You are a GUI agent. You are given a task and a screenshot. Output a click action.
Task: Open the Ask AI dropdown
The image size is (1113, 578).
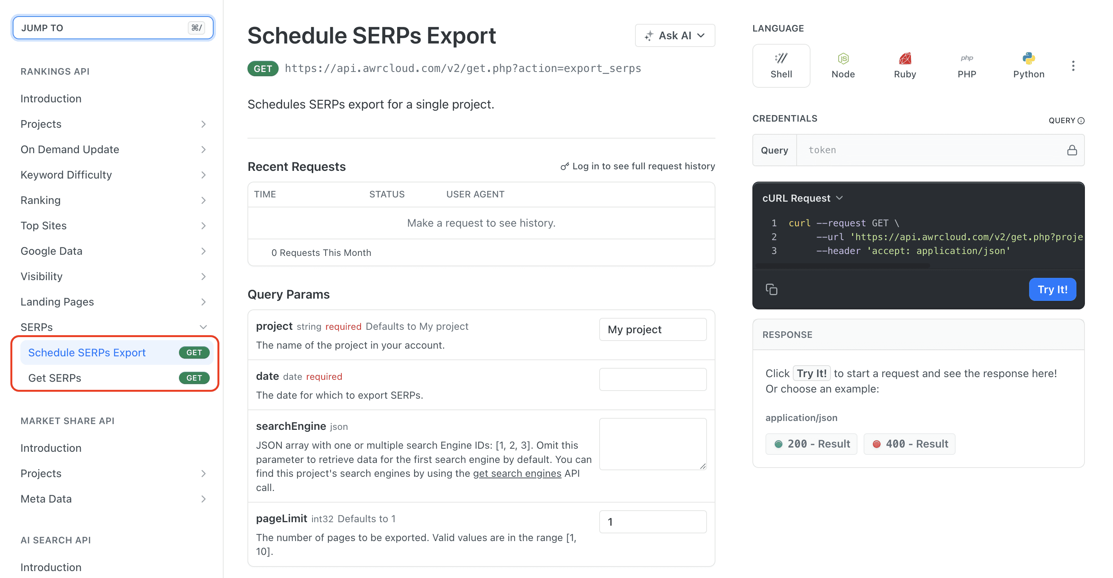click(674, 35)
